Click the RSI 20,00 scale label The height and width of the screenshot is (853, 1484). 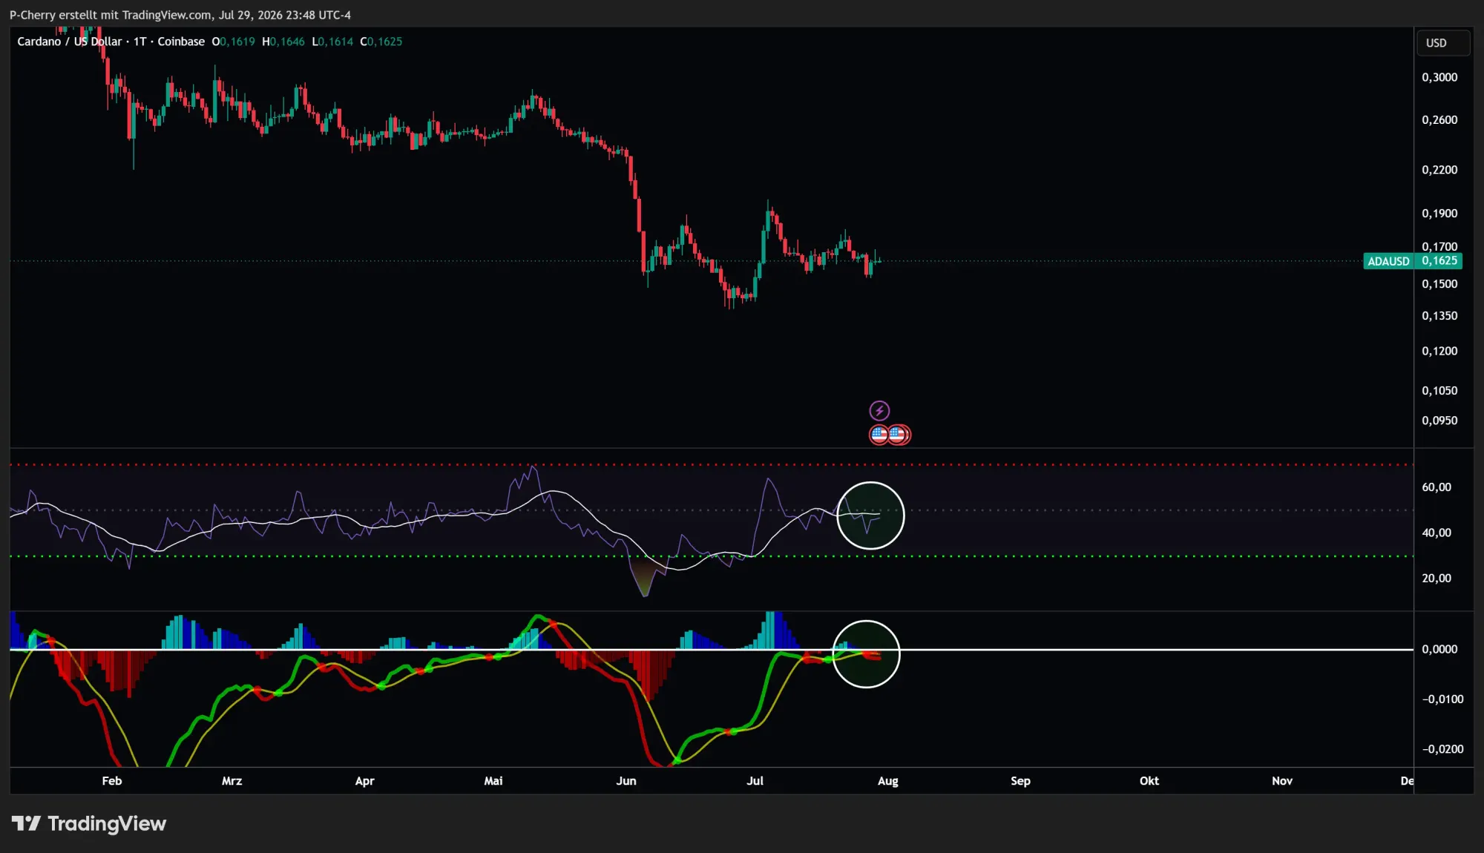click(x=1437, y=579)
